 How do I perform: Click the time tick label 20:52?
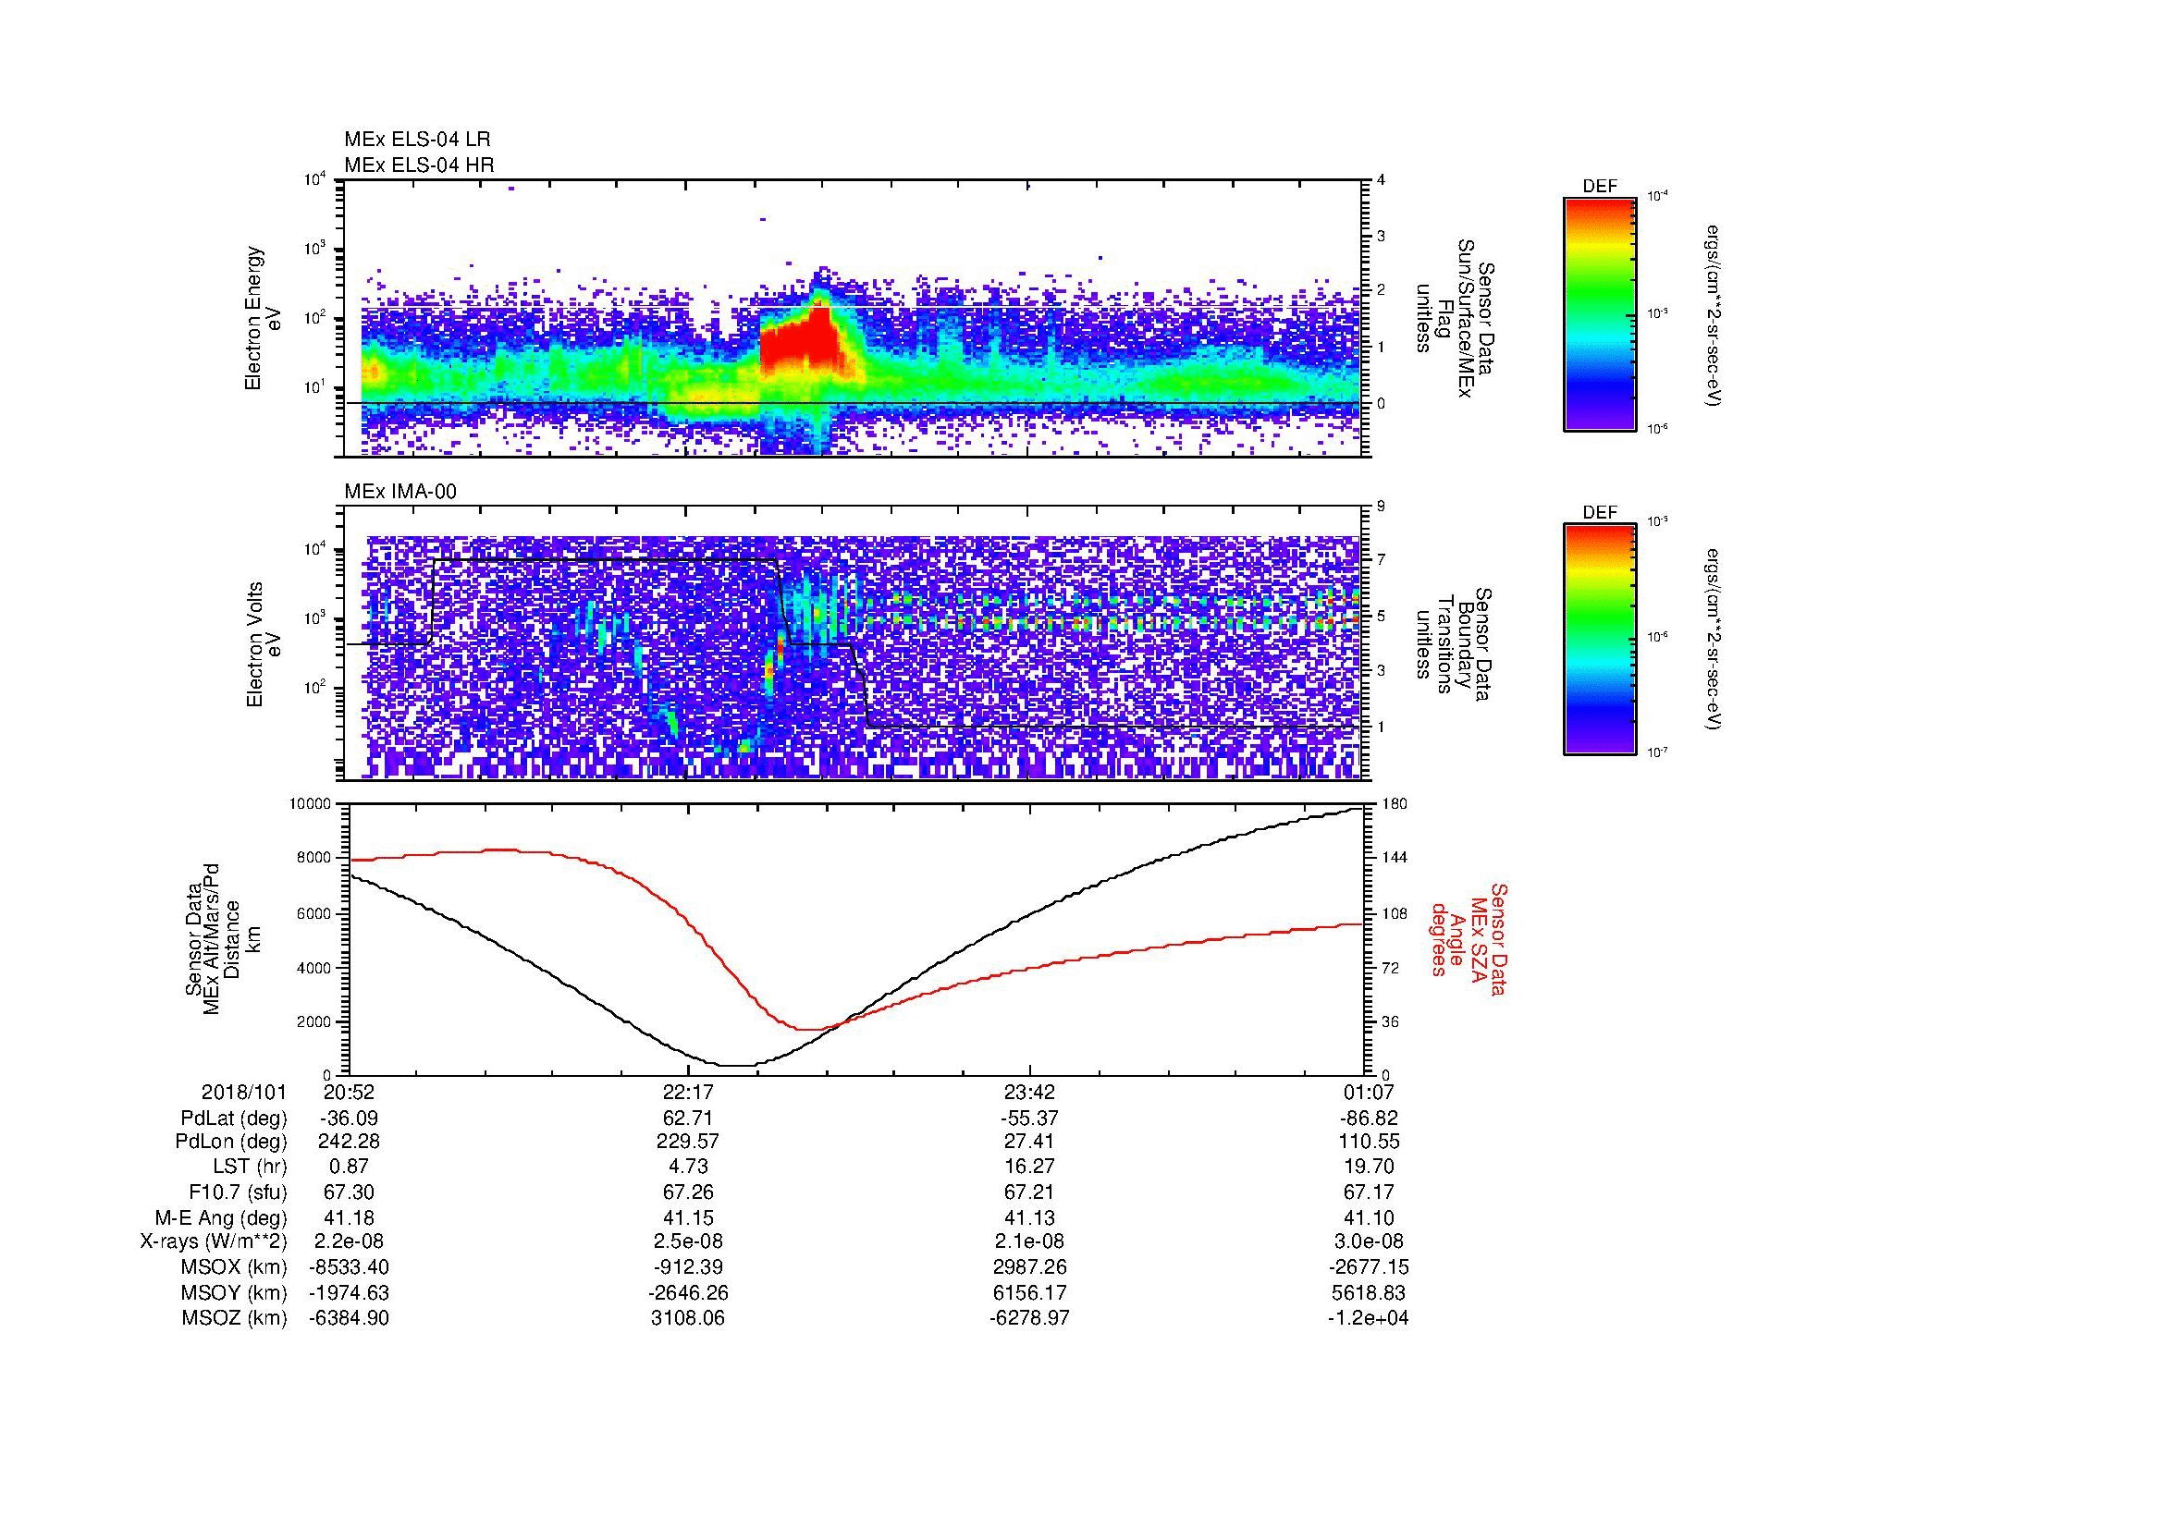pyautogui.click(x=350, y=1092)
